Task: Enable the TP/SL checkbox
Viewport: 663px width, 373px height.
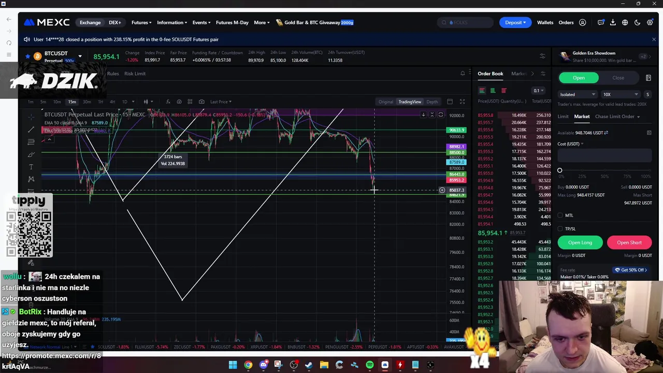Action: [x=560, y=228]
